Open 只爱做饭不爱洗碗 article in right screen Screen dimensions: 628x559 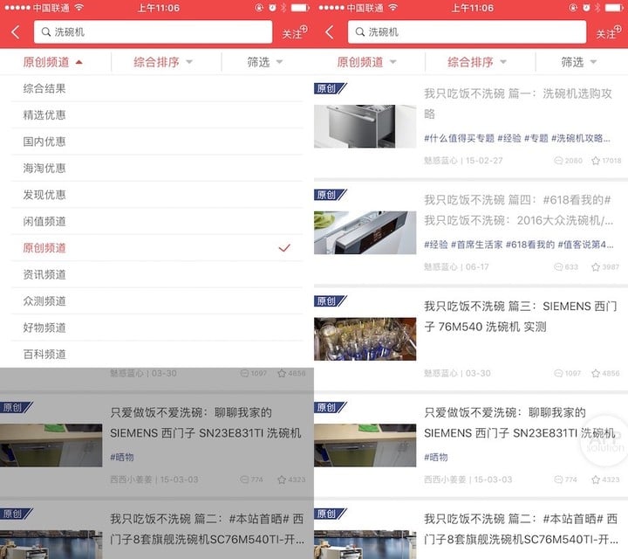click(520, 423)
